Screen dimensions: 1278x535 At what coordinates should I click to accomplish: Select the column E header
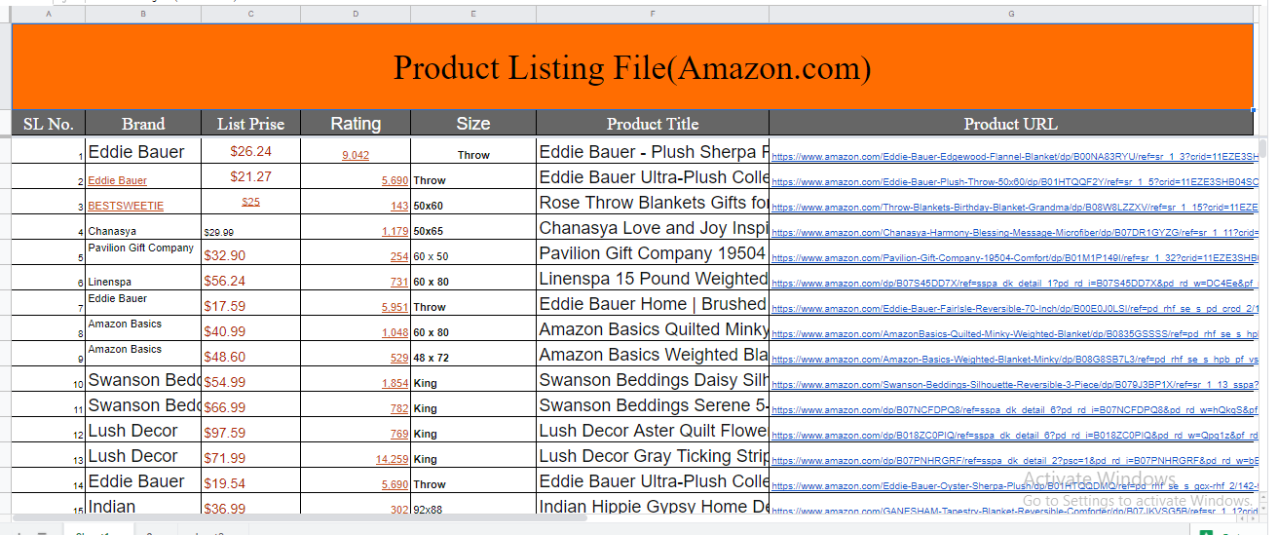point(472,14)
